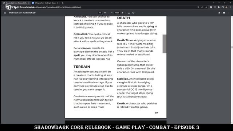
Task: Open the PDF sidebar menu icon
Action: click(5, 13)
